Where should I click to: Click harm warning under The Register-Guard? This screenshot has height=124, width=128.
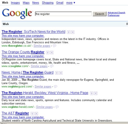pos(23,76)
